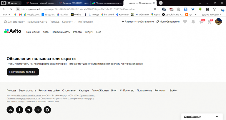Open Правила Авито link
This screenshot has width=226, height=120.
click(87, 96)
